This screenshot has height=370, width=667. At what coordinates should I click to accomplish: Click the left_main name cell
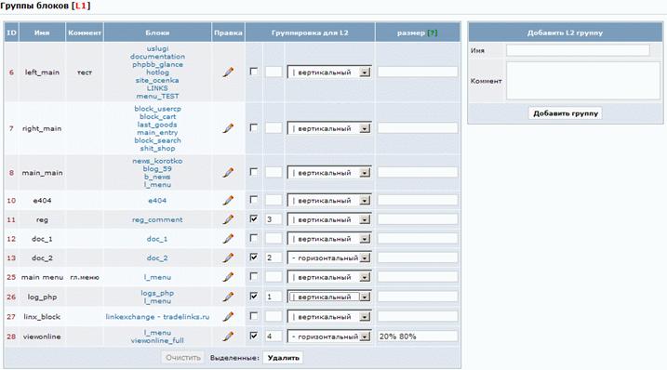pos(42,73)
